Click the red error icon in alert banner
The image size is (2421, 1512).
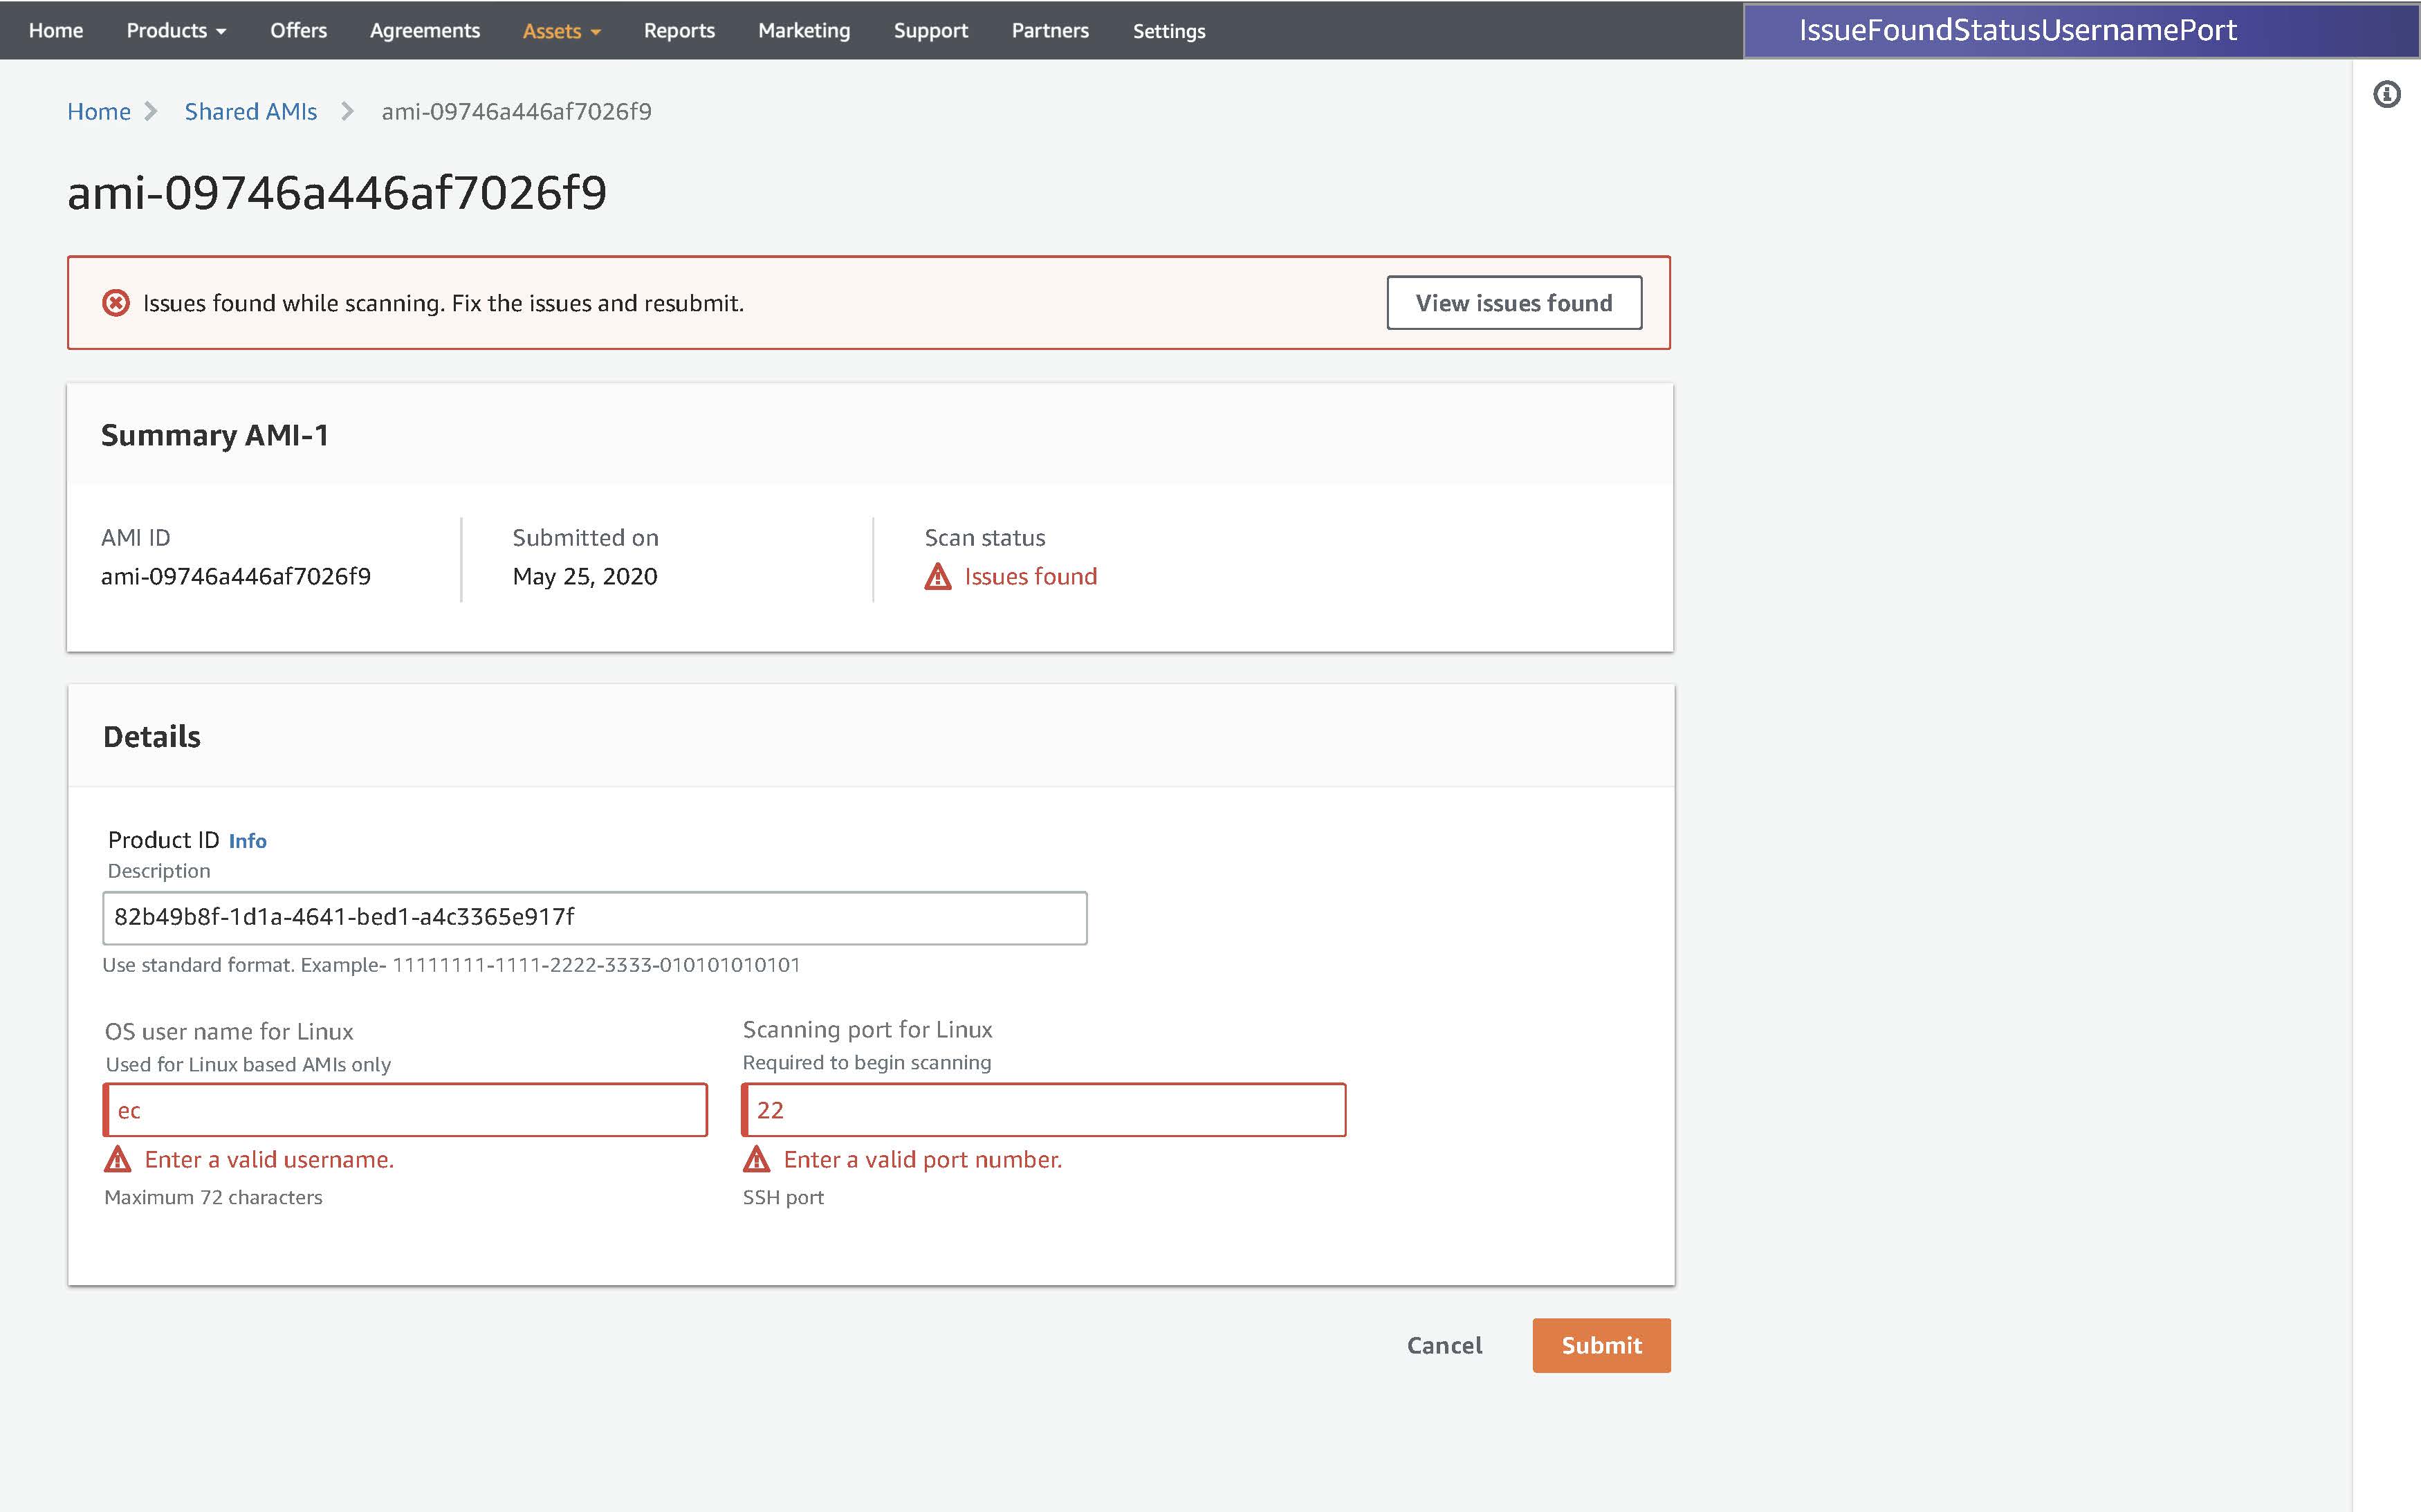pyautogui.click(x=116, y=303)
